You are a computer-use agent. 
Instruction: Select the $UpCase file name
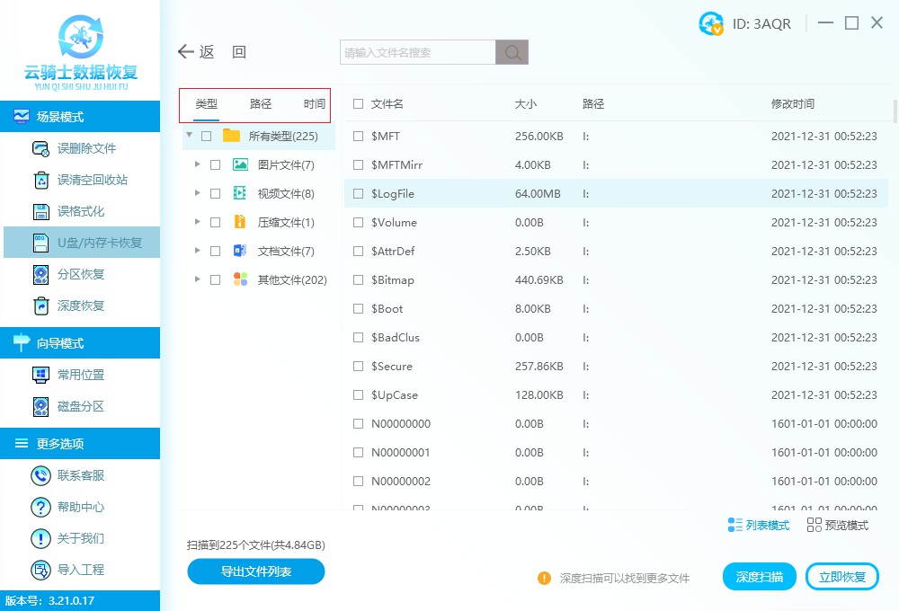(395, 395)
